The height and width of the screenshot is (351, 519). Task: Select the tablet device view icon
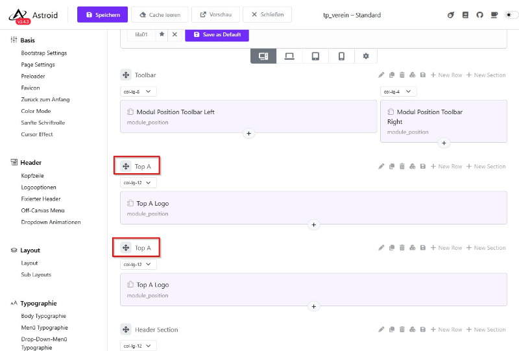tap(315, 56)
